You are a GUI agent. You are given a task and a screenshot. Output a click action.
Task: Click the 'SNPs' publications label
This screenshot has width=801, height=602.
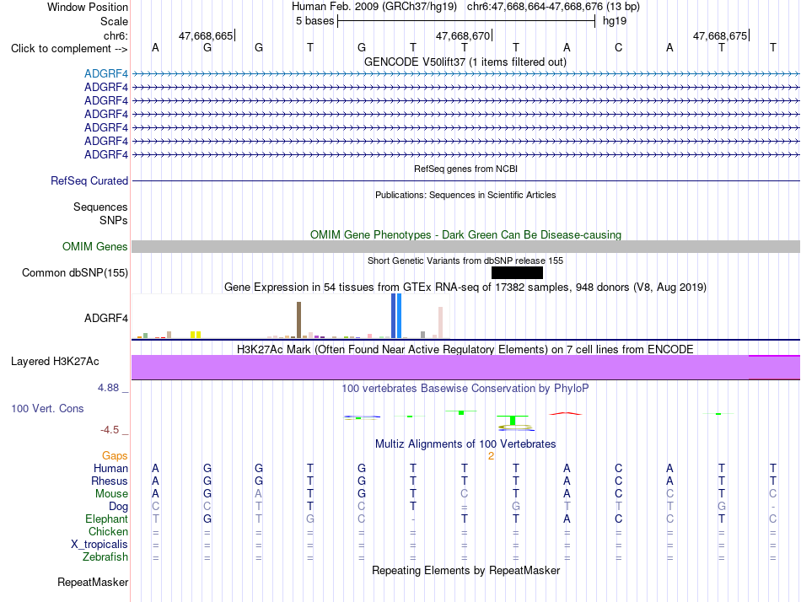(x=114, y=220)
